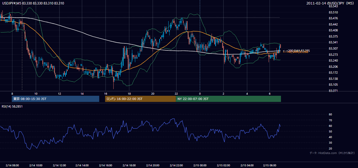
Task: Click the 2/14 22:00 date label
Action: (x=176, y=165)
